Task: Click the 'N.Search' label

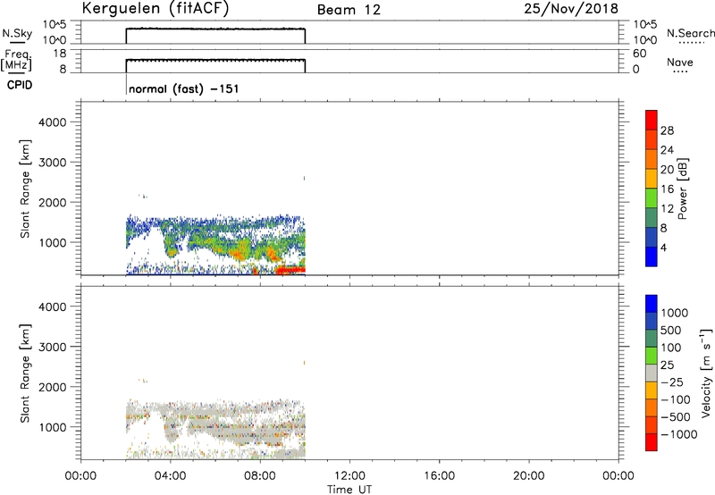Action: (690, 33)
